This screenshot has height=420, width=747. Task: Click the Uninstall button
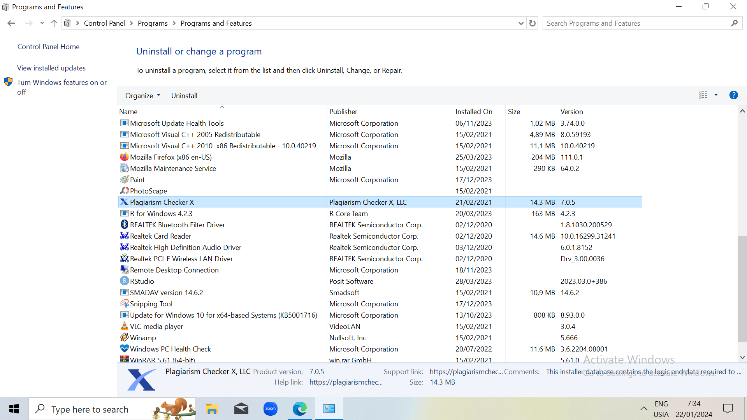click(184, 96)
